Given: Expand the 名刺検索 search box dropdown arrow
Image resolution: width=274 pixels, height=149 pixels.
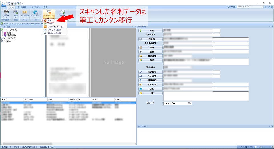Looking at the screenshot, I should [x=263, y=7].
